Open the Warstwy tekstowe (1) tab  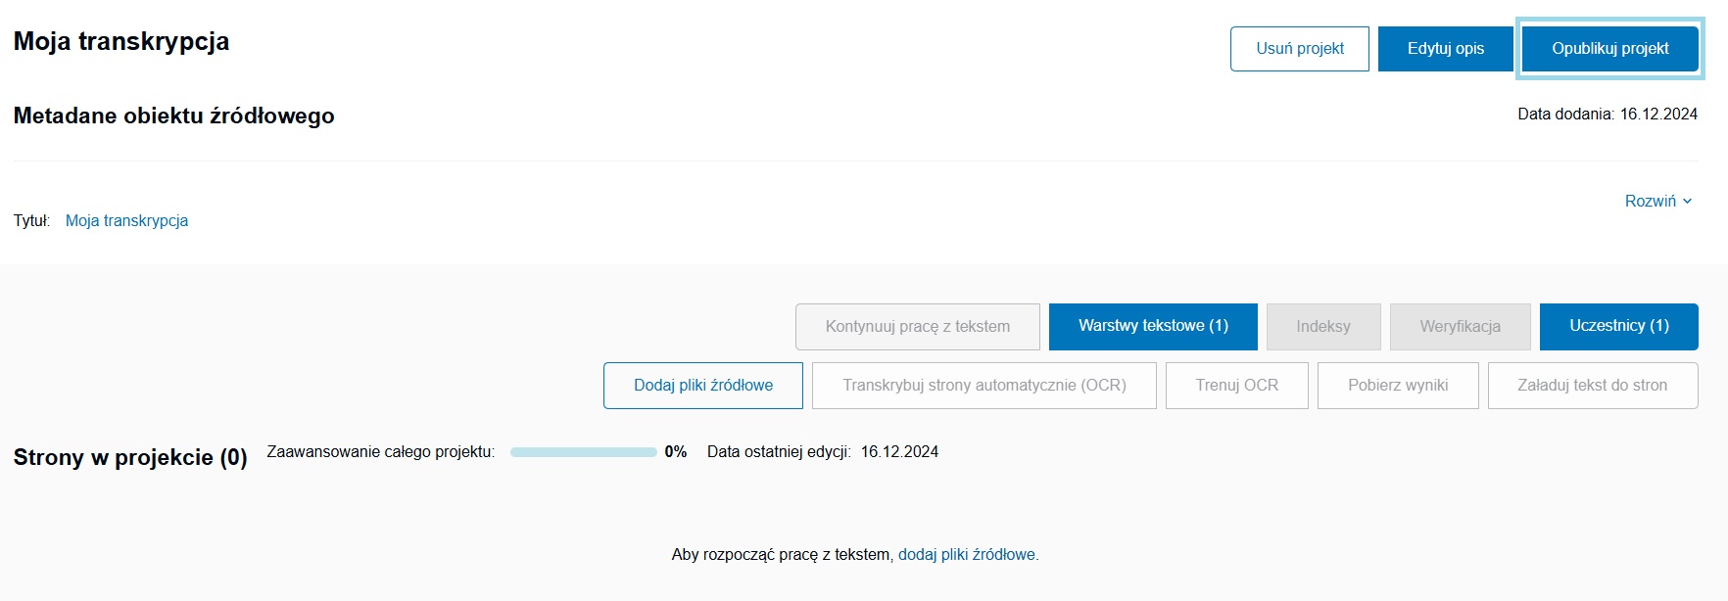coord(1153,327)
